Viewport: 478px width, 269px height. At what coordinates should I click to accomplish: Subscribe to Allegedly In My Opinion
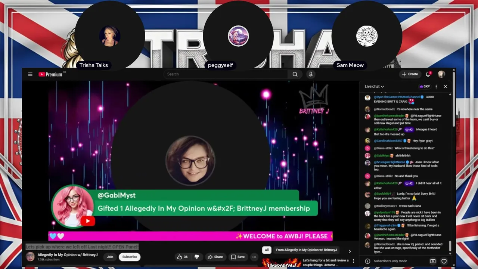coord(130,257)
